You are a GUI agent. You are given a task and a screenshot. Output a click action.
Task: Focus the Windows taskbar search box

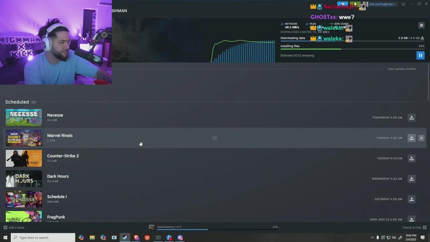point(43,238)
